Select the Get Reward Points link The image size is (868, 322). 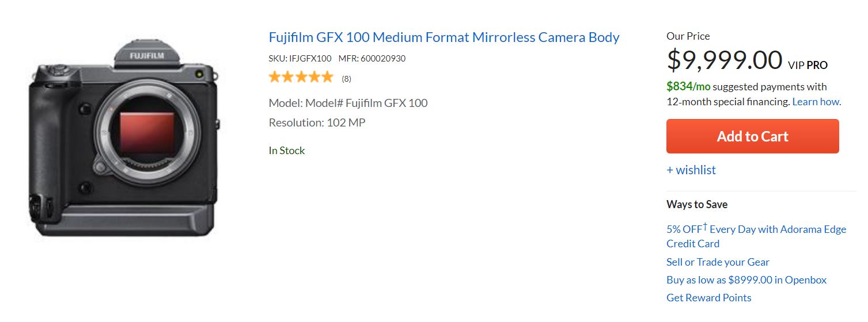point(708,298)
